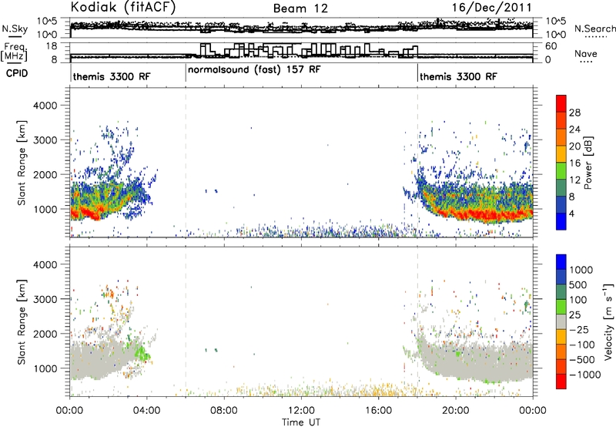616x427 pixels.
Task: Click the 'N.Sky' legend label
Action: click(x=15, y=29)
